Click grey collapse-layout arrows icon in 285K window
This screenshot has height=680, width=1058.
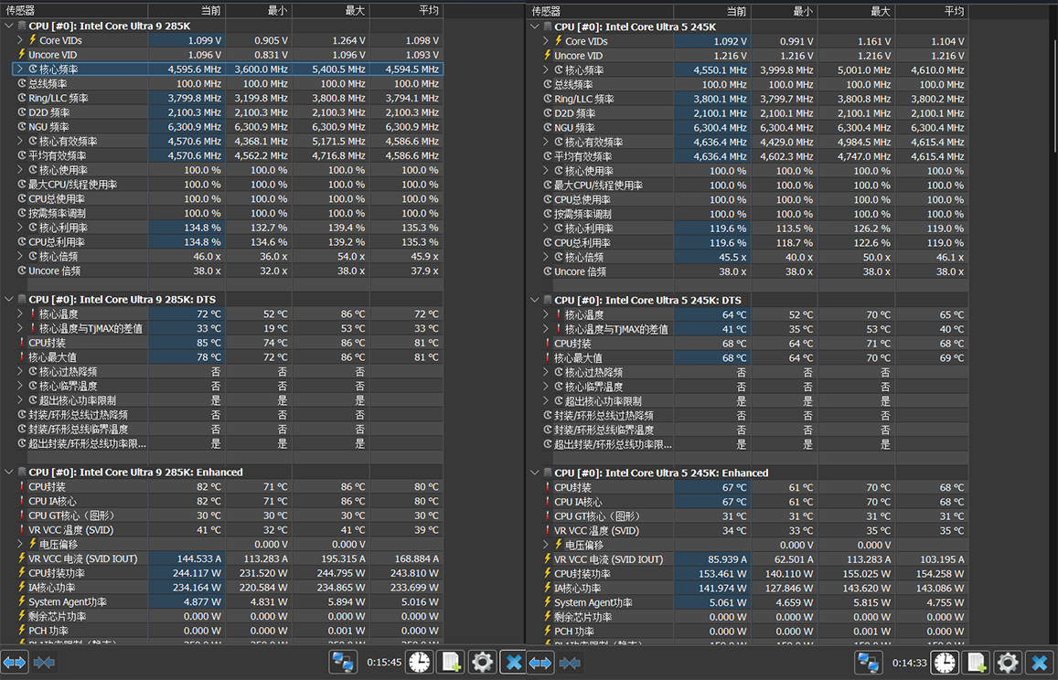44,663
